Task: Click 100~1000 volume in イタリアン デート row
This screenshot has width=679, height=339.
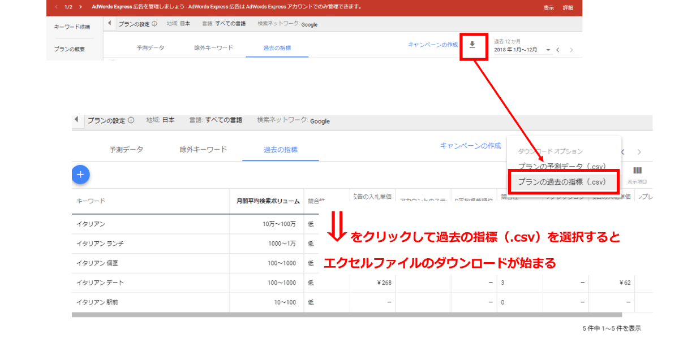Action: tap(282, 282)
